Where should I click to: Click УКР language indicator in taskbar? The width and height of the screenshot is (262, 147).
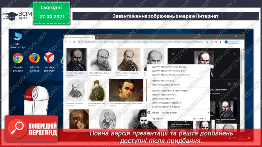coord(234,138)
